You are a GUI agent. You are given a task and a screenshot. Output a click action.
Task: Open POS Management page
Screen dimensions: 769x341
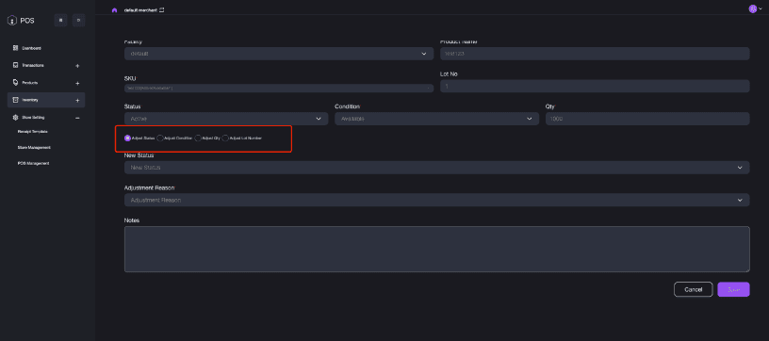pos(33,163)
